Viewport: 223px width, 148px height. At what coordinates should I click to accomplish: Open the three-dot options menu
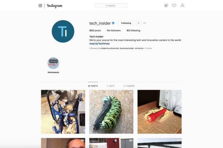pyautogui.click(x=144, y=23)
